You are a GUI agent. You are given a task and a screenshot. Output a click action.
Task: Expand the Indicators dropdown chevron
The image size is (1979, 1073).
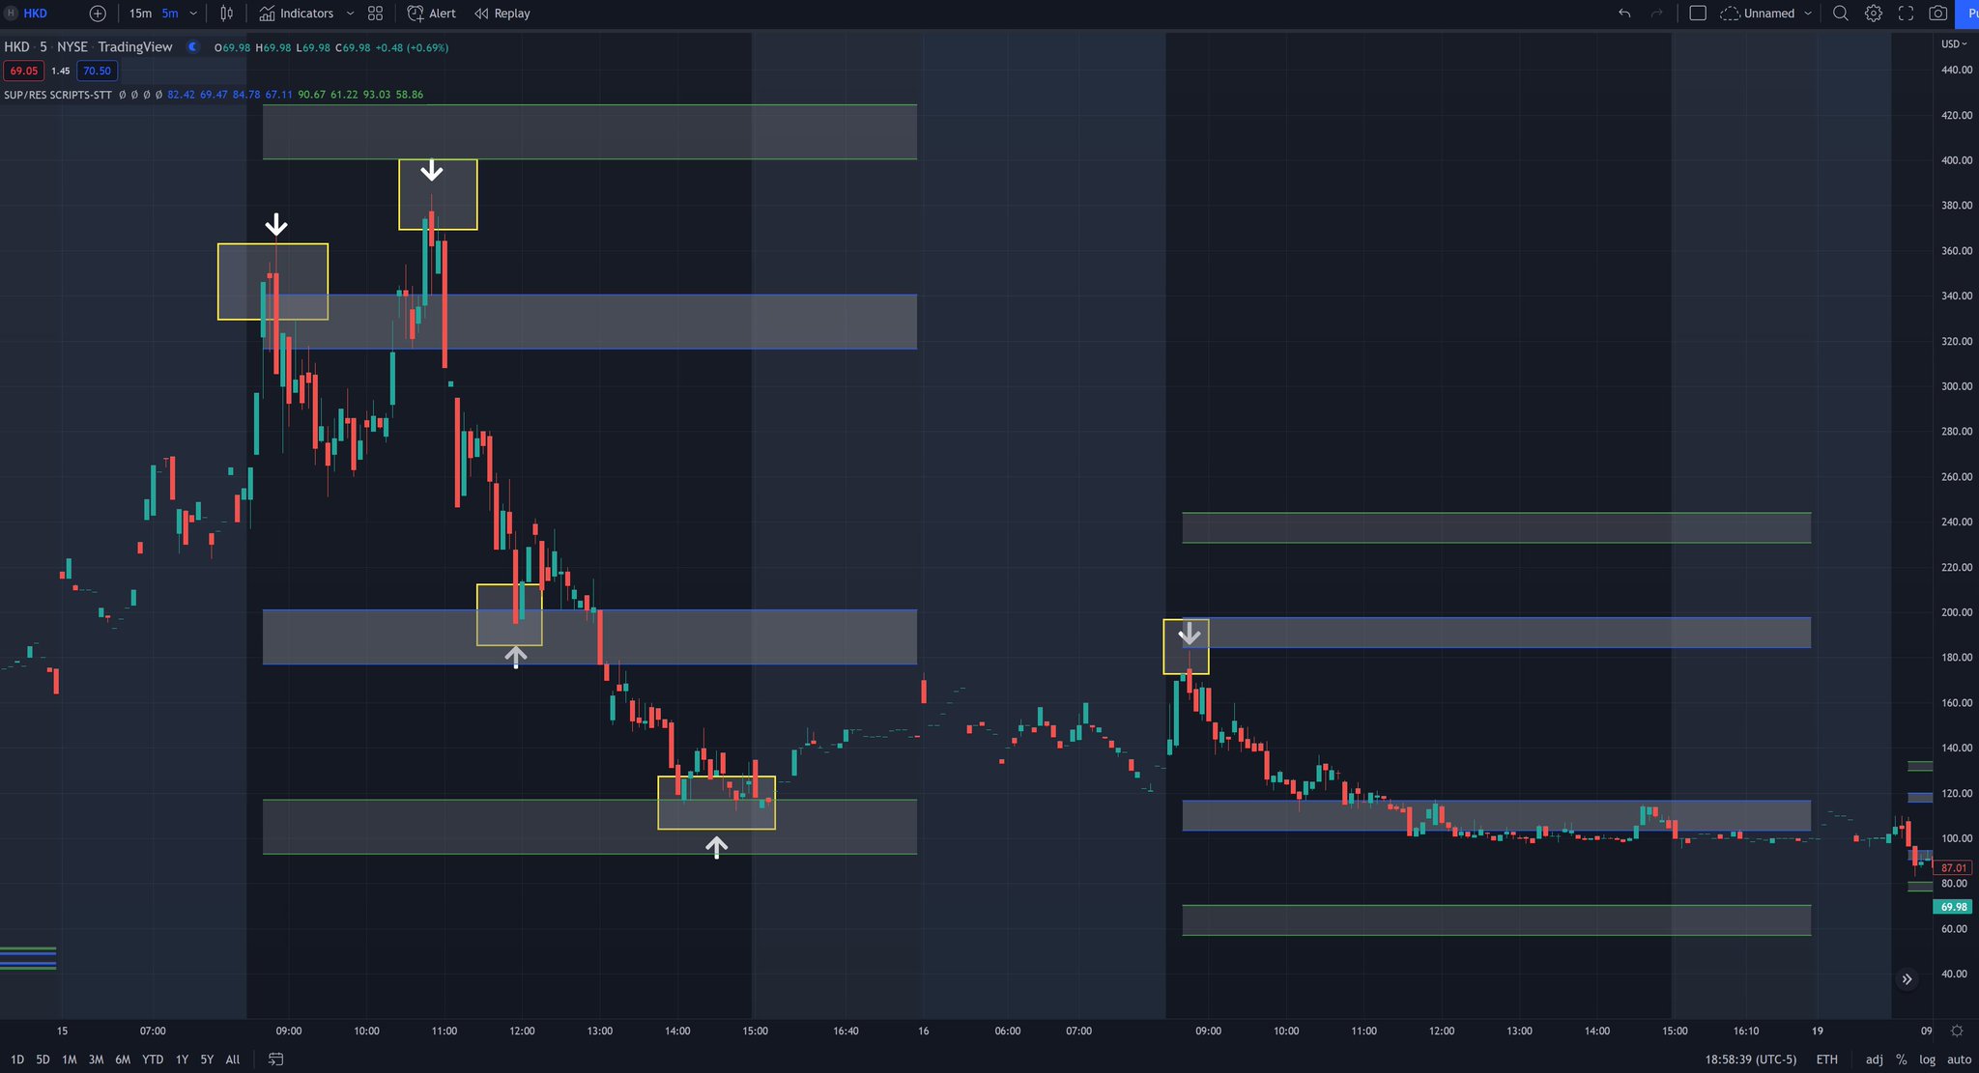click(350, 13)
